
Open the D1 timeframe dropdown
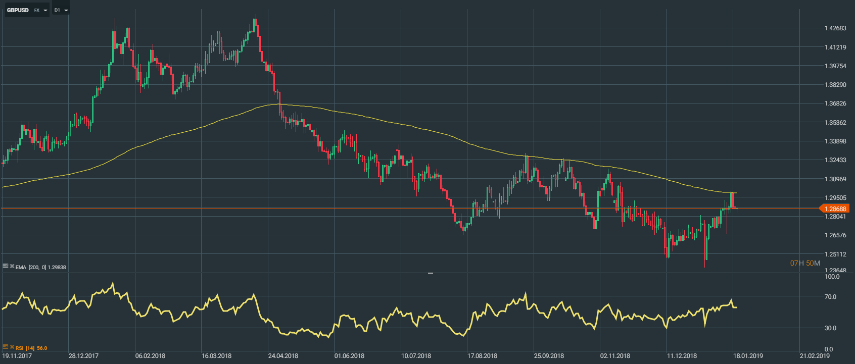(61, 10)
